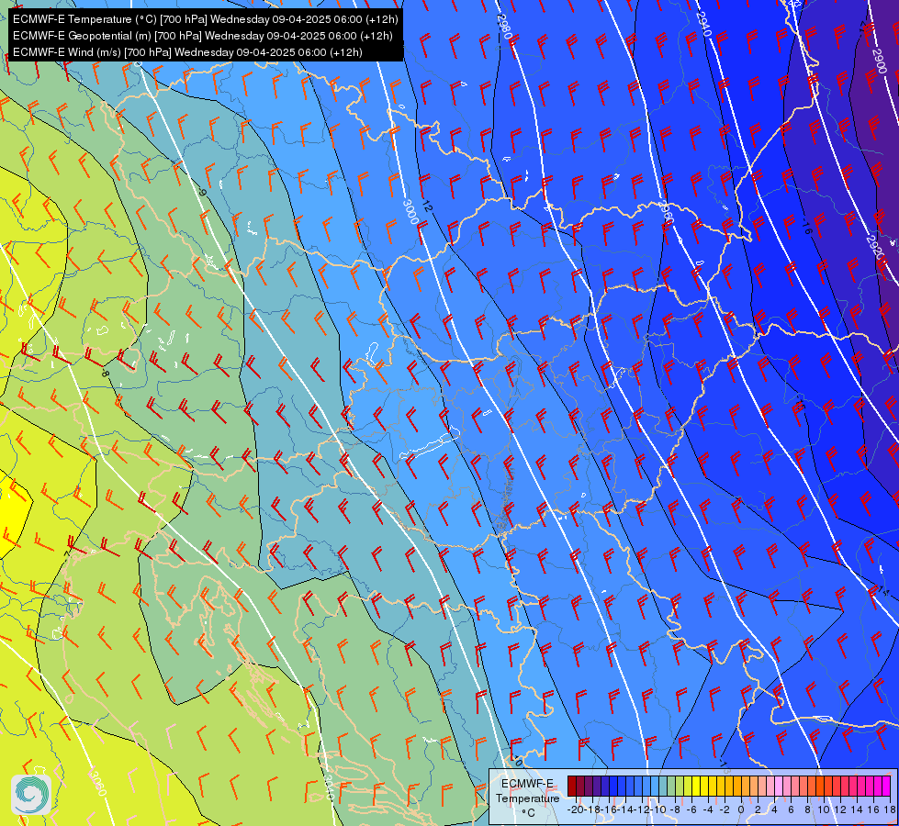Click the magenta rightmost legend swatch

tap(886, 787)
